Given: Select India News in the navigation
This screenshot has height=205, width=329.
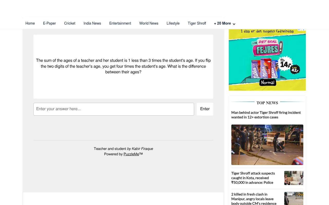Looking at the screenshot, I should point(92,23).
